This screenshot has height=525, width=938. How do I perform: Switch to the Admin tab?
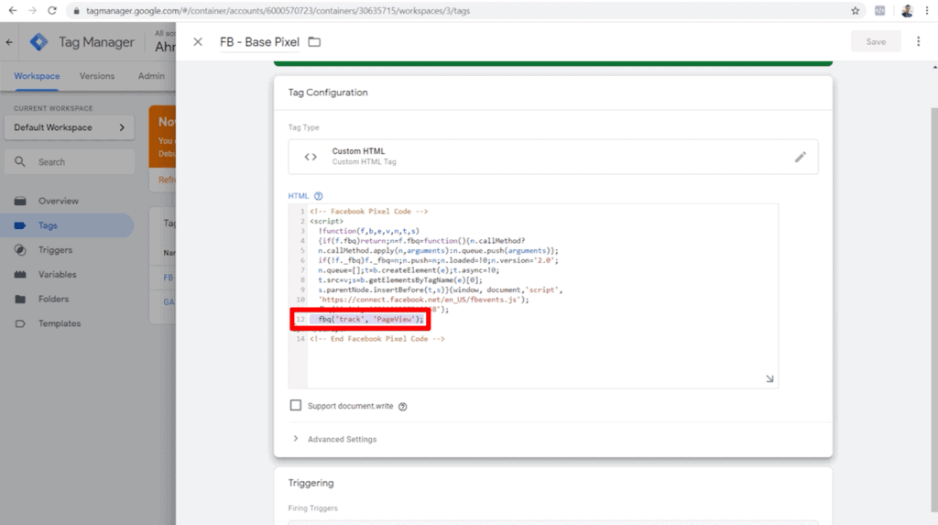[151, 76]
